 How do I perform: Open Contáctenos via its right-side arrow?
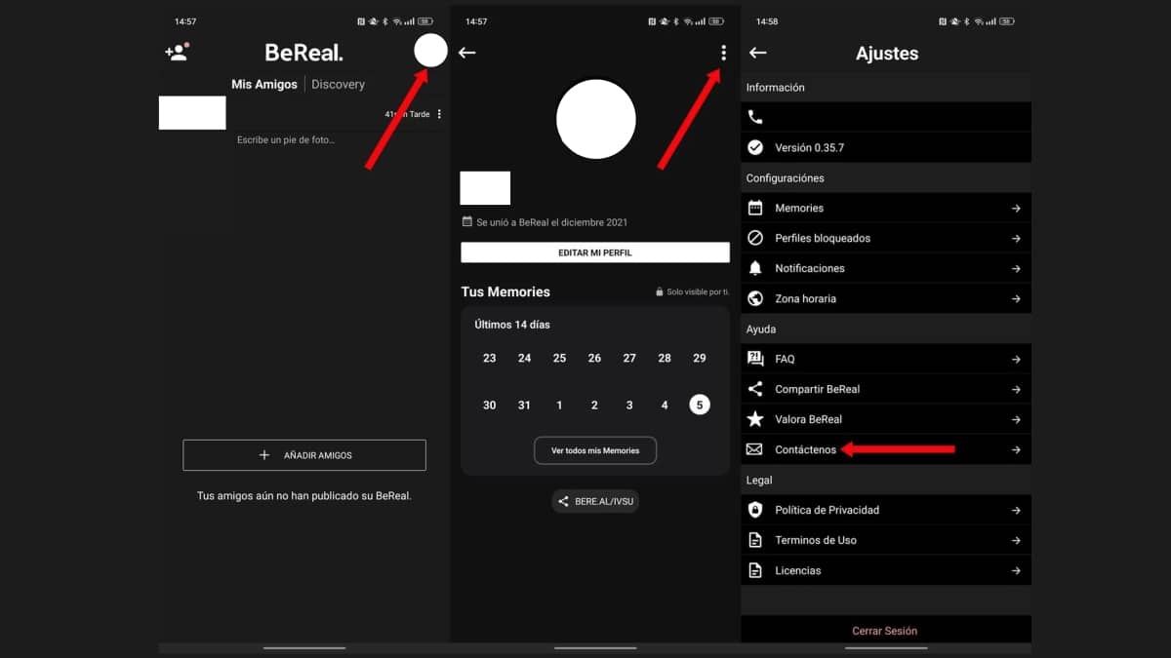coord(1016,449)
